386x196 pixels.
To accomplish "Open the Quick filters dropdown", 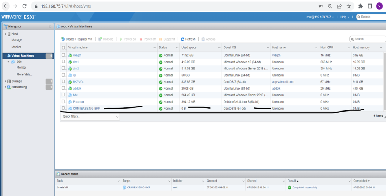I will [90, 117].
